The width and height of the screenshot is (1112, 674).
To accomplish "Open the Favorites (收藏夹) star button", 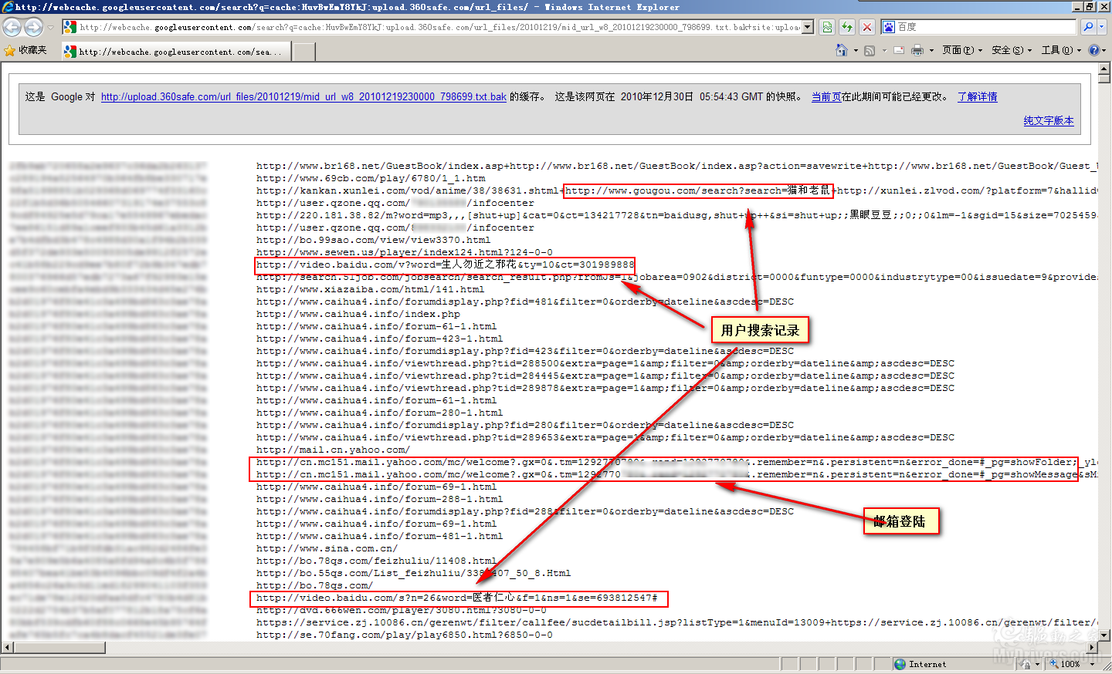I will pyautogui.click(x=25, y=50).
